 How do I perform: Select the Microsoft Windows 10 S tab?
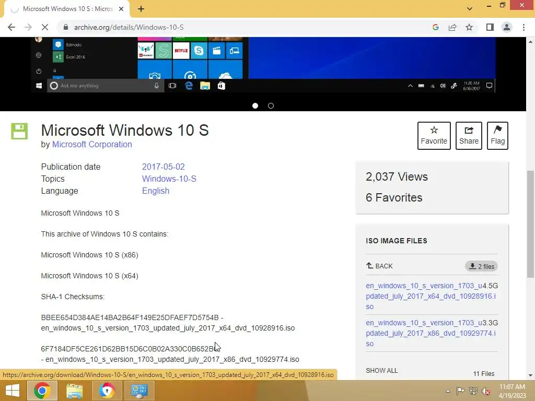click(x=66, y=9)
